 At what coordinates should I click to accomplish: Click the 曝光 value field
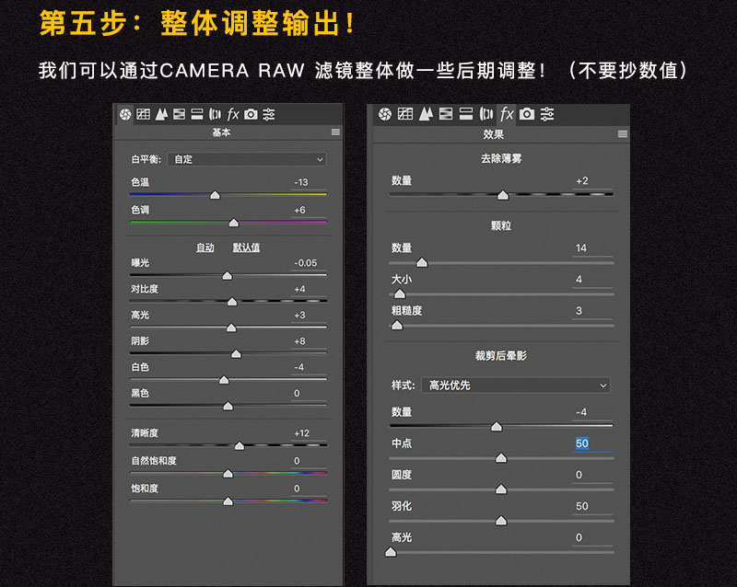pos(306,263)
